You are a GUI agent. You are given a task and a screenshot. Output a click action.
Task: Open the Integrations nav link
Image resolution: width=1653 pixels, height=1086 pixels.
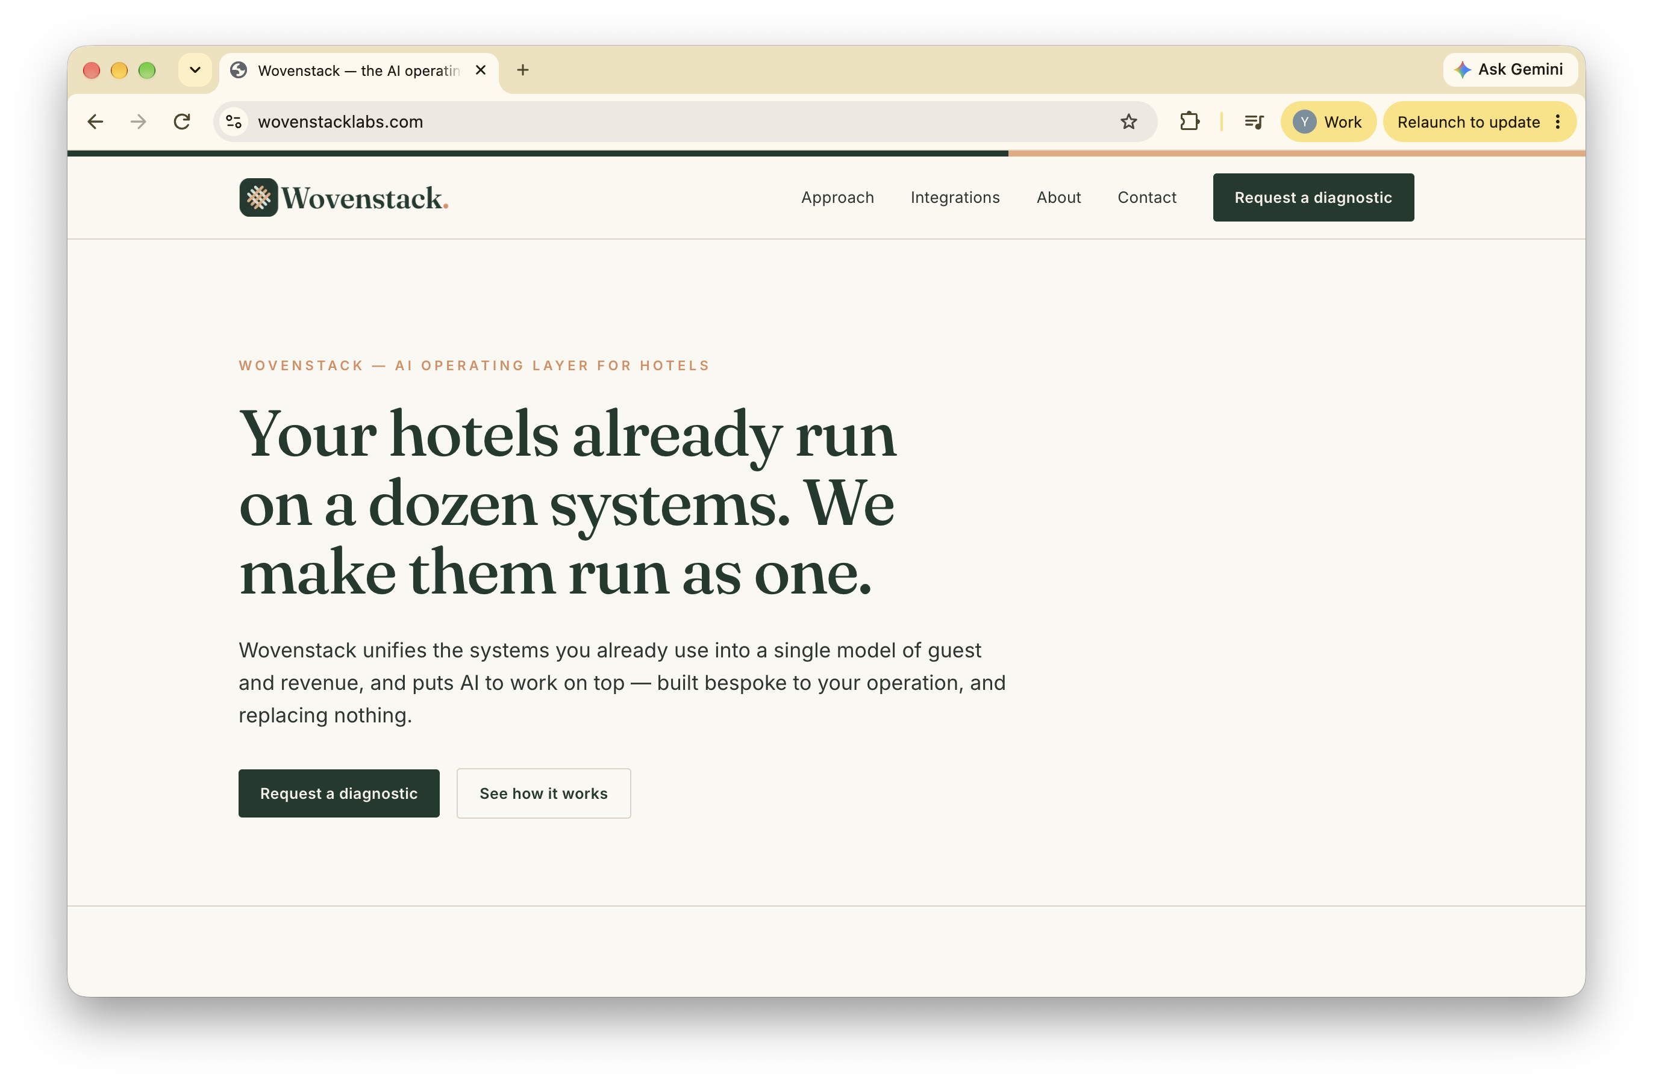tap(954, 198)
